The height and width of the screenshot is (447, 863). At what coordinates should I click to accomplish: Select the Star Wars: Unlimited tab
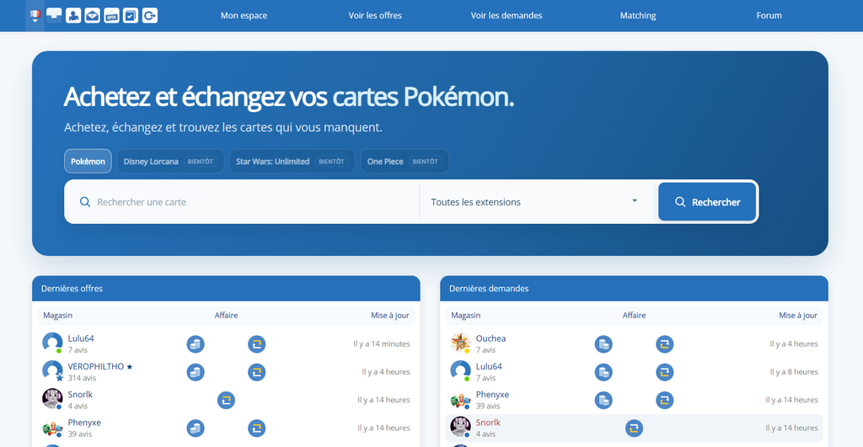292,161
